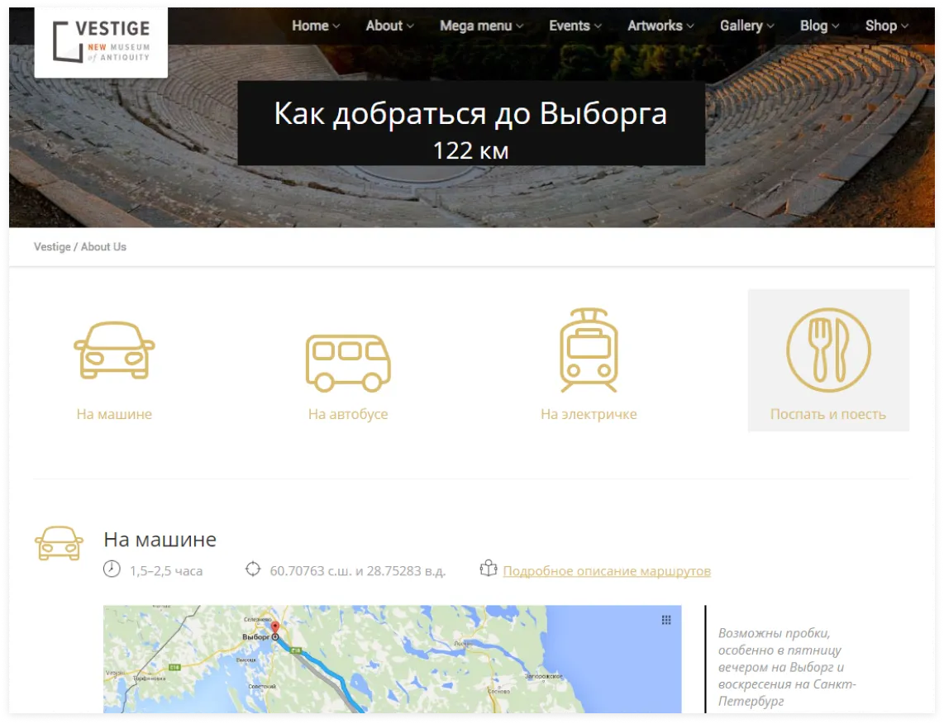
Task: Click the Vestige museum logo
Action: coord(101,42)
